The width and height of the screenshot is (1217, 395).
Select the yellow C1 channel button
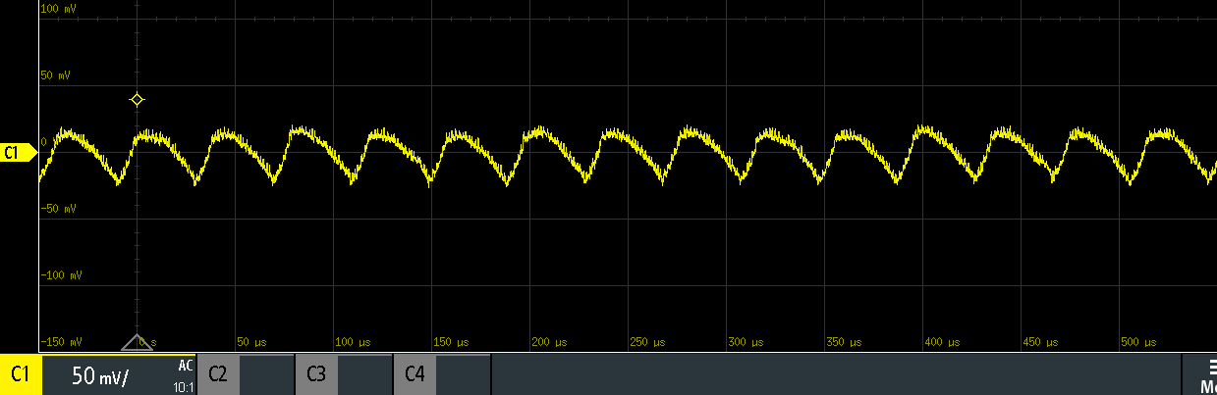[x=21, y=374]
